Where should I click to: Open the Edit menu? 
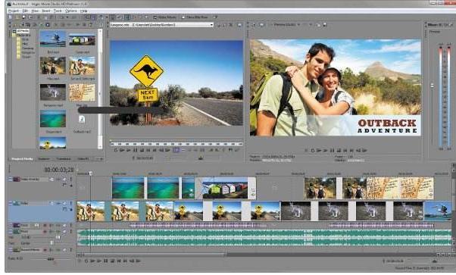pos(25,11)
